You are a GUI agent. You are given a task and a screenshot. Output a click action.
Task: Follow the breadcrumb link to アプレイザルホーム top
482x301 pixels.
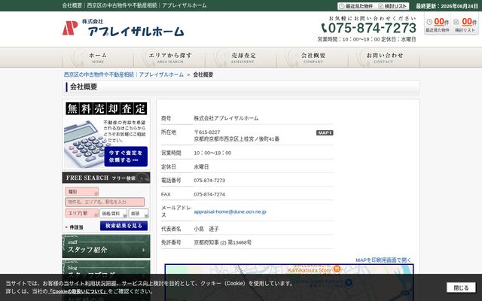(x=124, y=74)
